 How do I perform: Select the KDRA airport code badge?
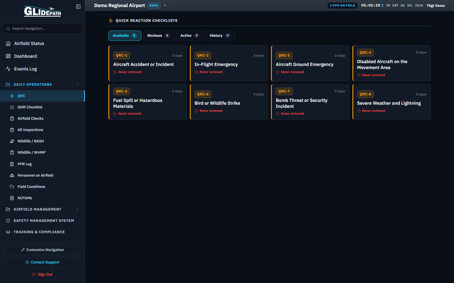(x=154, y=5)
